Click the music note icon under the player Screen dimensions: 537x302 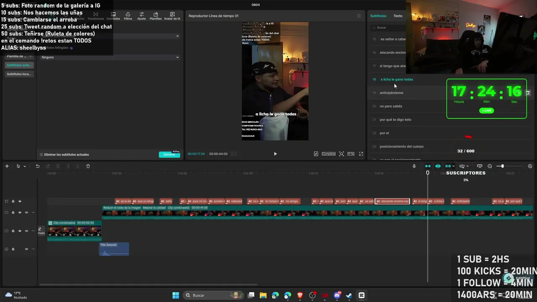(x=316, y=154)
